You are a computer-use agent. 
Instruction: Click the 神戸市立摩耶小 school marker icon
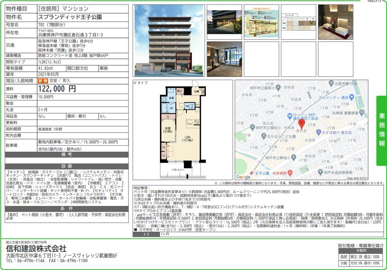pyautogui.click(x=278, y=87)
